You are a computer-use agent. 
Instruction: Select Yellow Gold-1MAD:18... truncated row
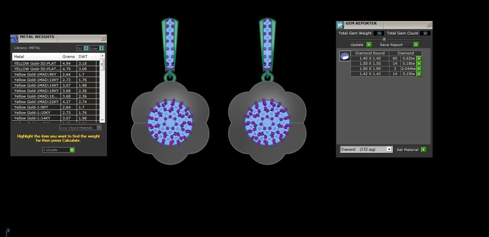tap(56, 96)
